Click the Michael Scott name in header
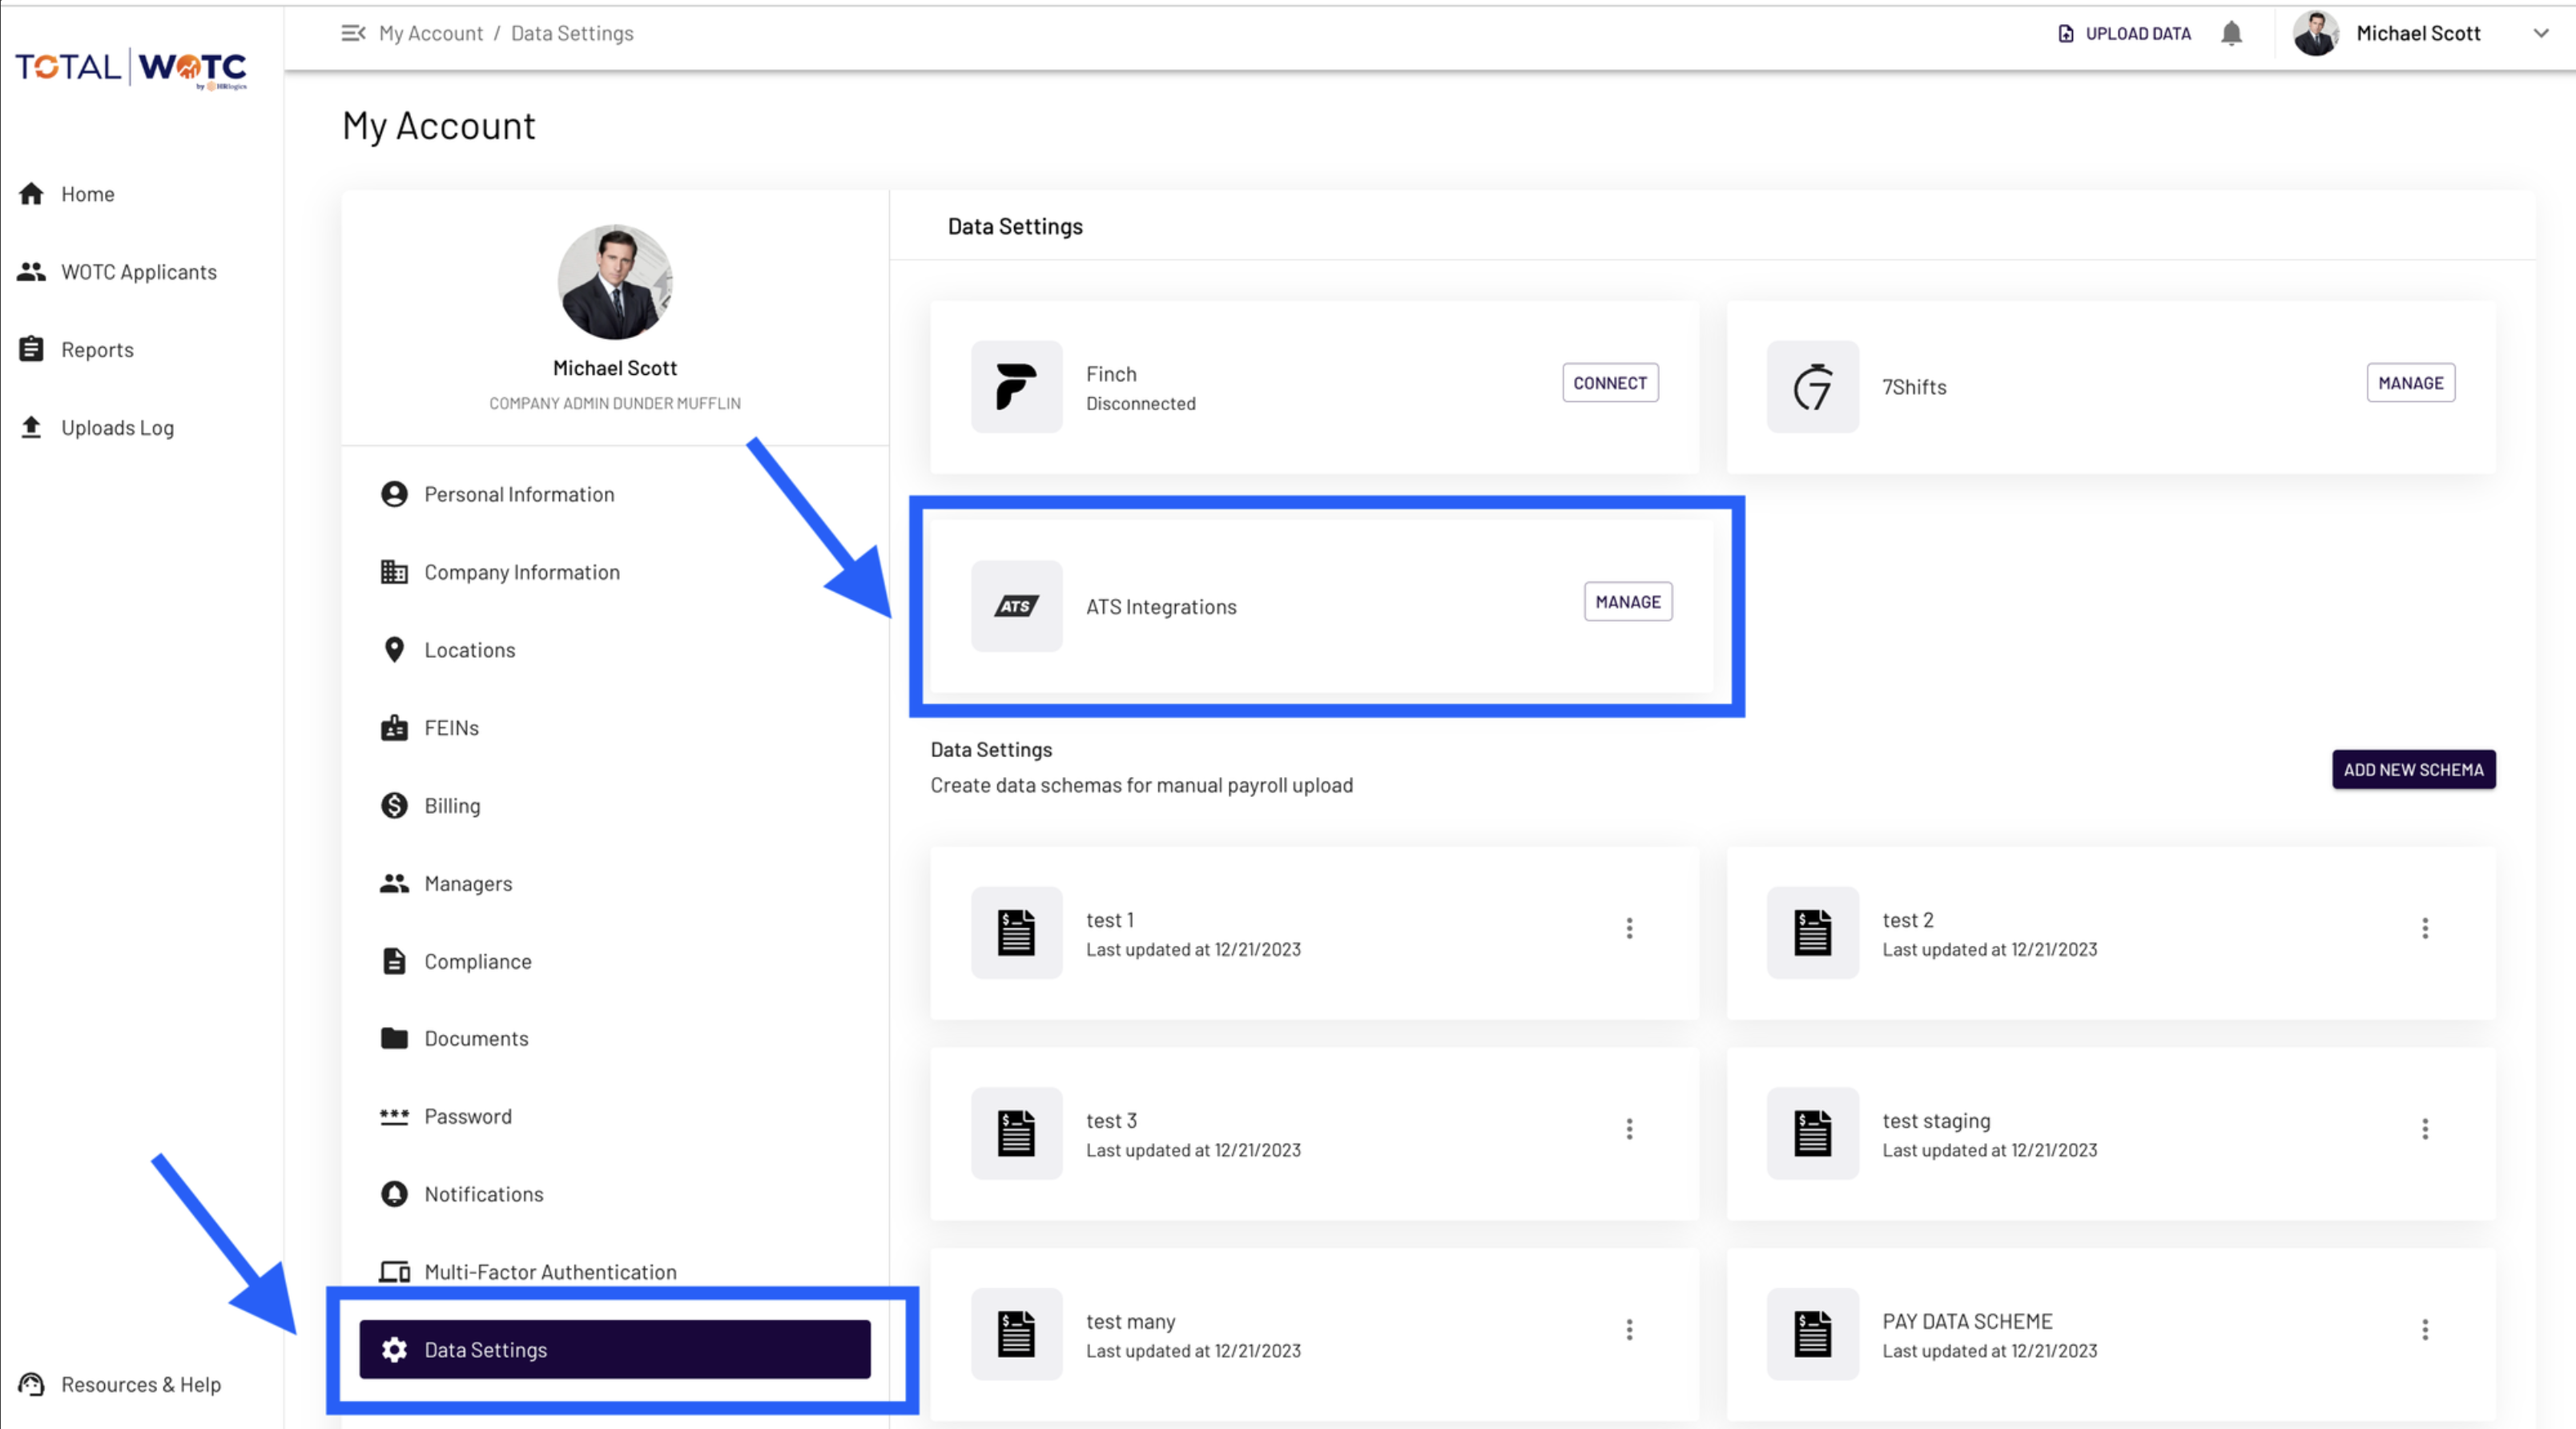 coord(2418,34)
